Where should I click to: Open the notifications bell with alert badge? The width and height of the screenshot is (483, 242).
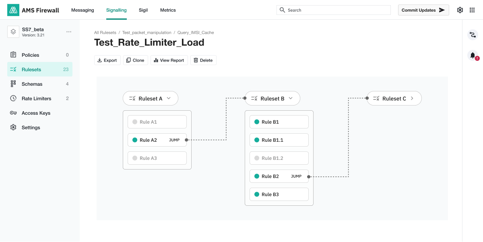coord(473,56)
